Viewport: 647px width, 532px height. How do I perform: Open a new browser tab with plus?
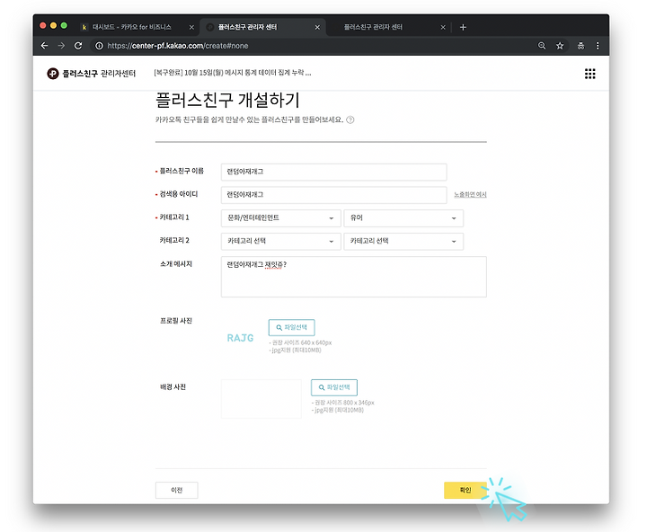(x=463, y=27)
